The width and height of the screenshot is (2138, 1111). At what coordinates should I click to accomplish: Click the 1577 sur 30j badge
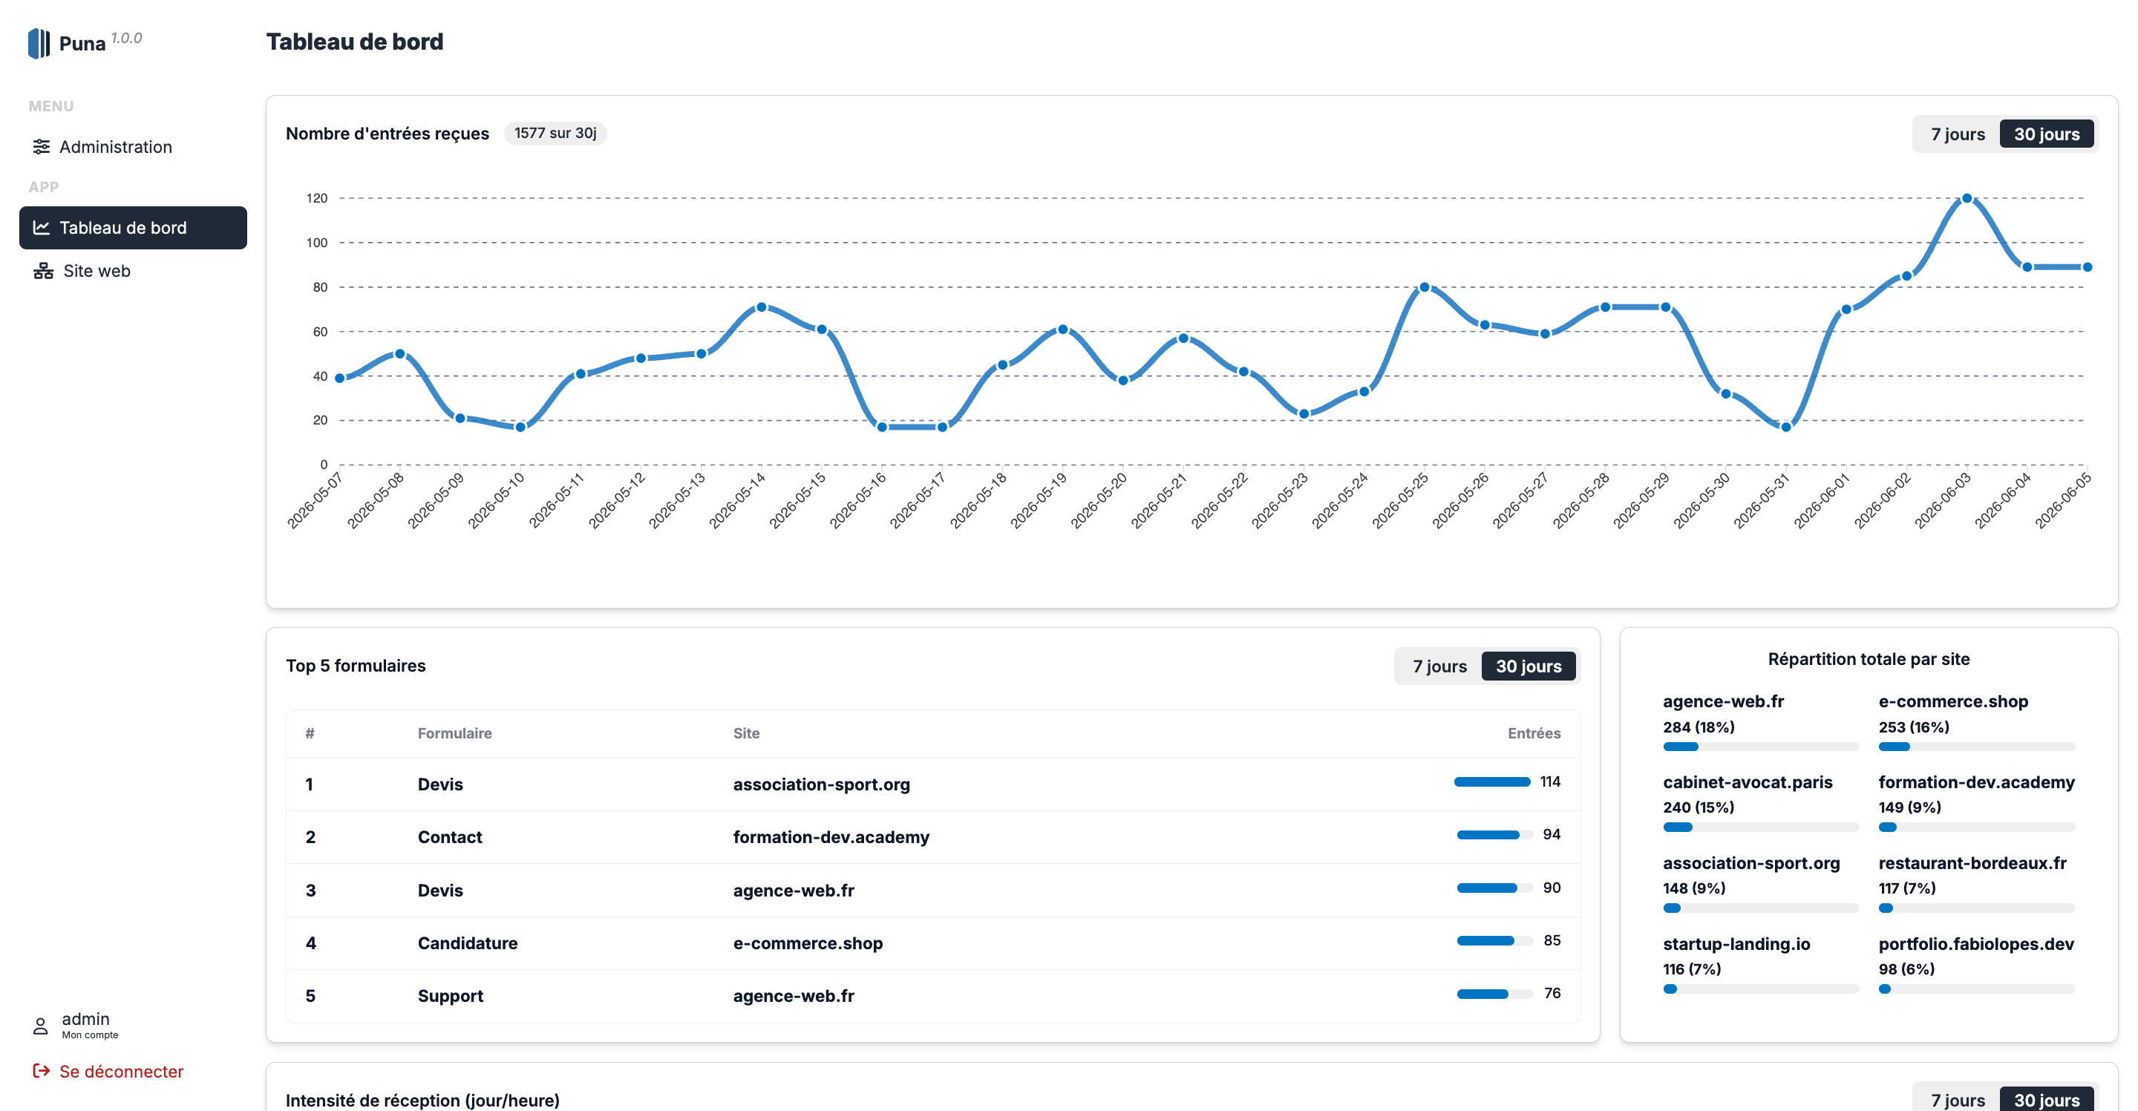[555, 134]
